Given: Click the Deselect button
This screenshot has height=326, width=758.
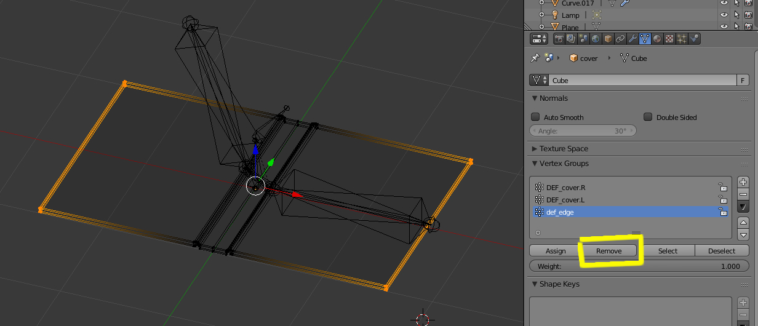Looking at the screenshot, I should point(722,251).
